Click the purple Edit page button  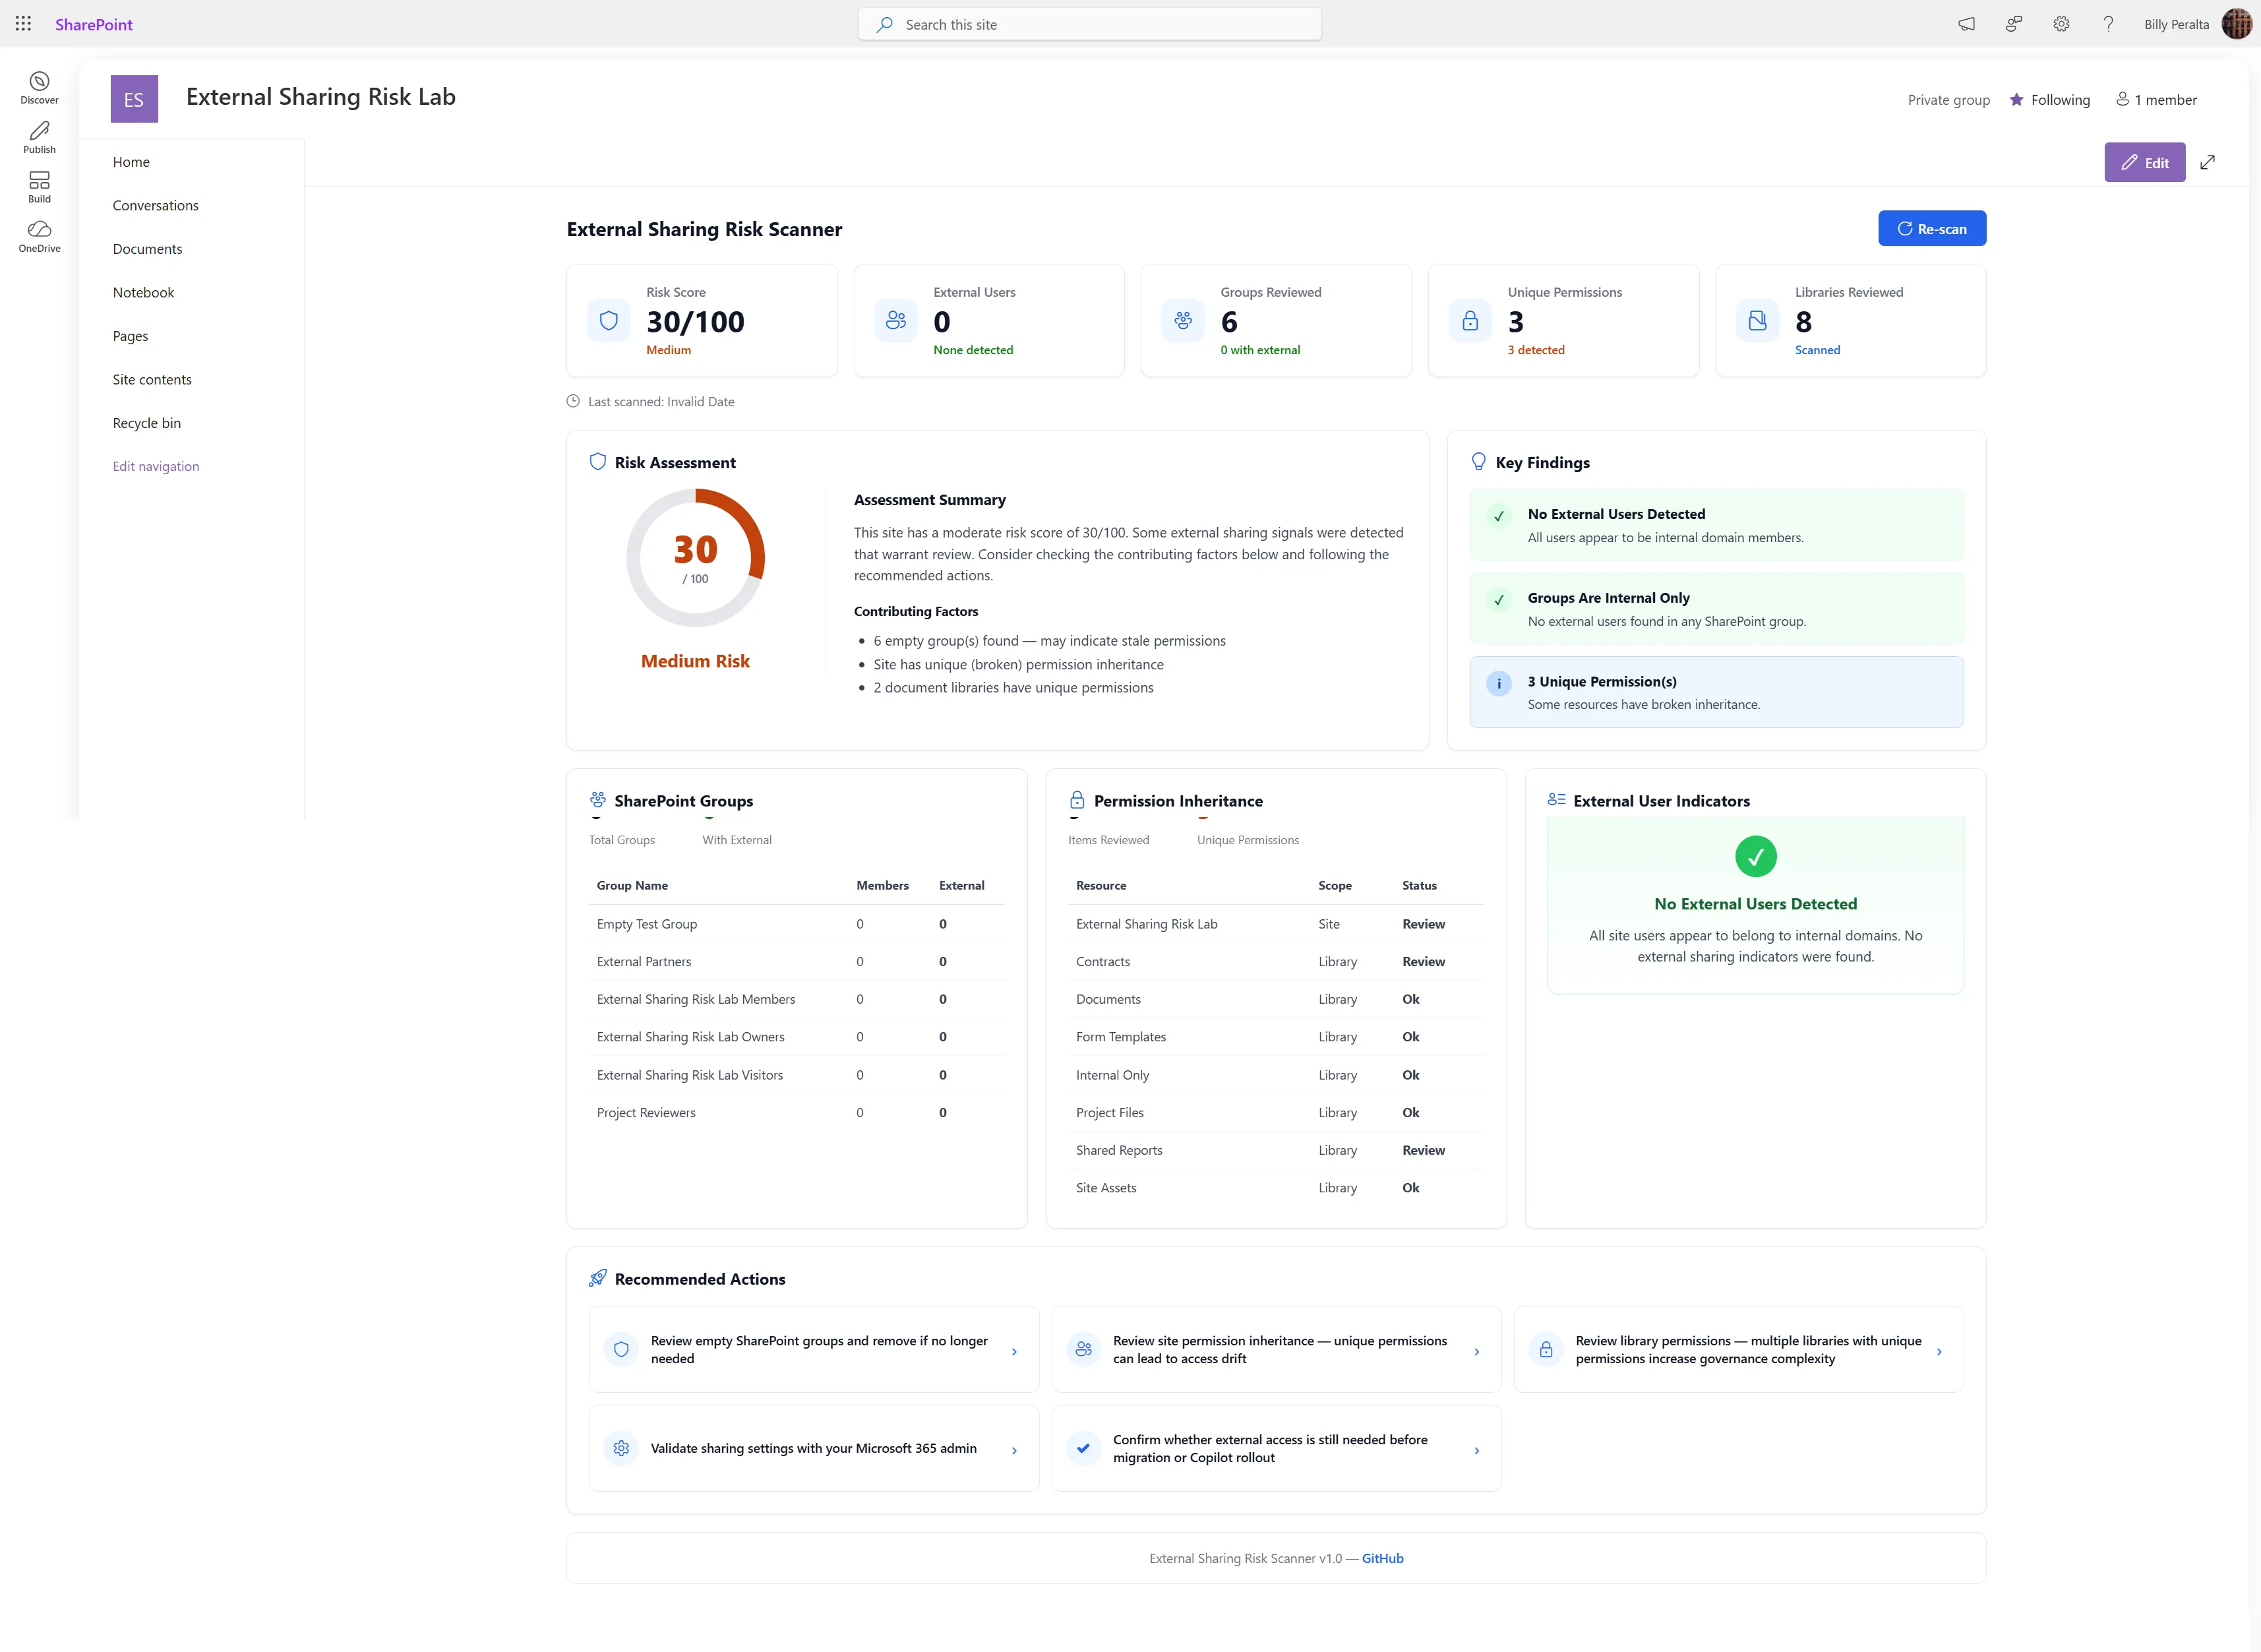(x=2144, y=162)
